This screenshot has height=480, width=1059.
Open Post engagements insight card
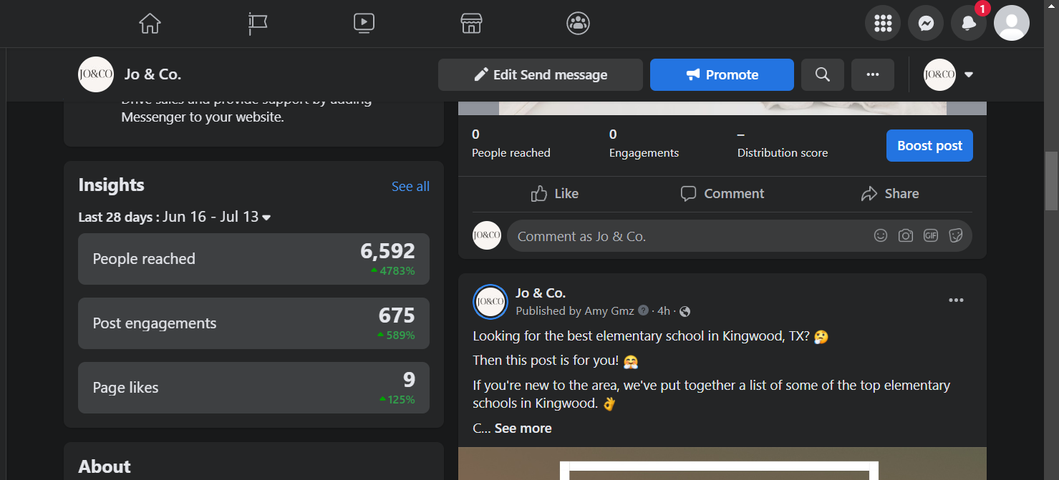[x=253, y=323]
